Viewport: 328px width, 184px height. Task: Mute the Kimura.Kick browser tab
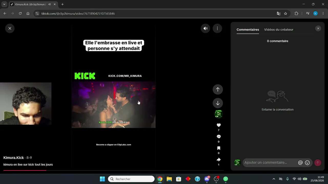pos(49,4)
